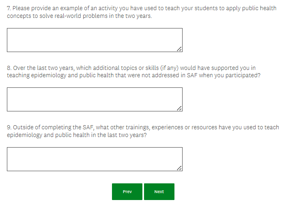The width and height of the screenshot is (299, 211).
Task: Click the number 9 question label
Action: tap(9, 127)
